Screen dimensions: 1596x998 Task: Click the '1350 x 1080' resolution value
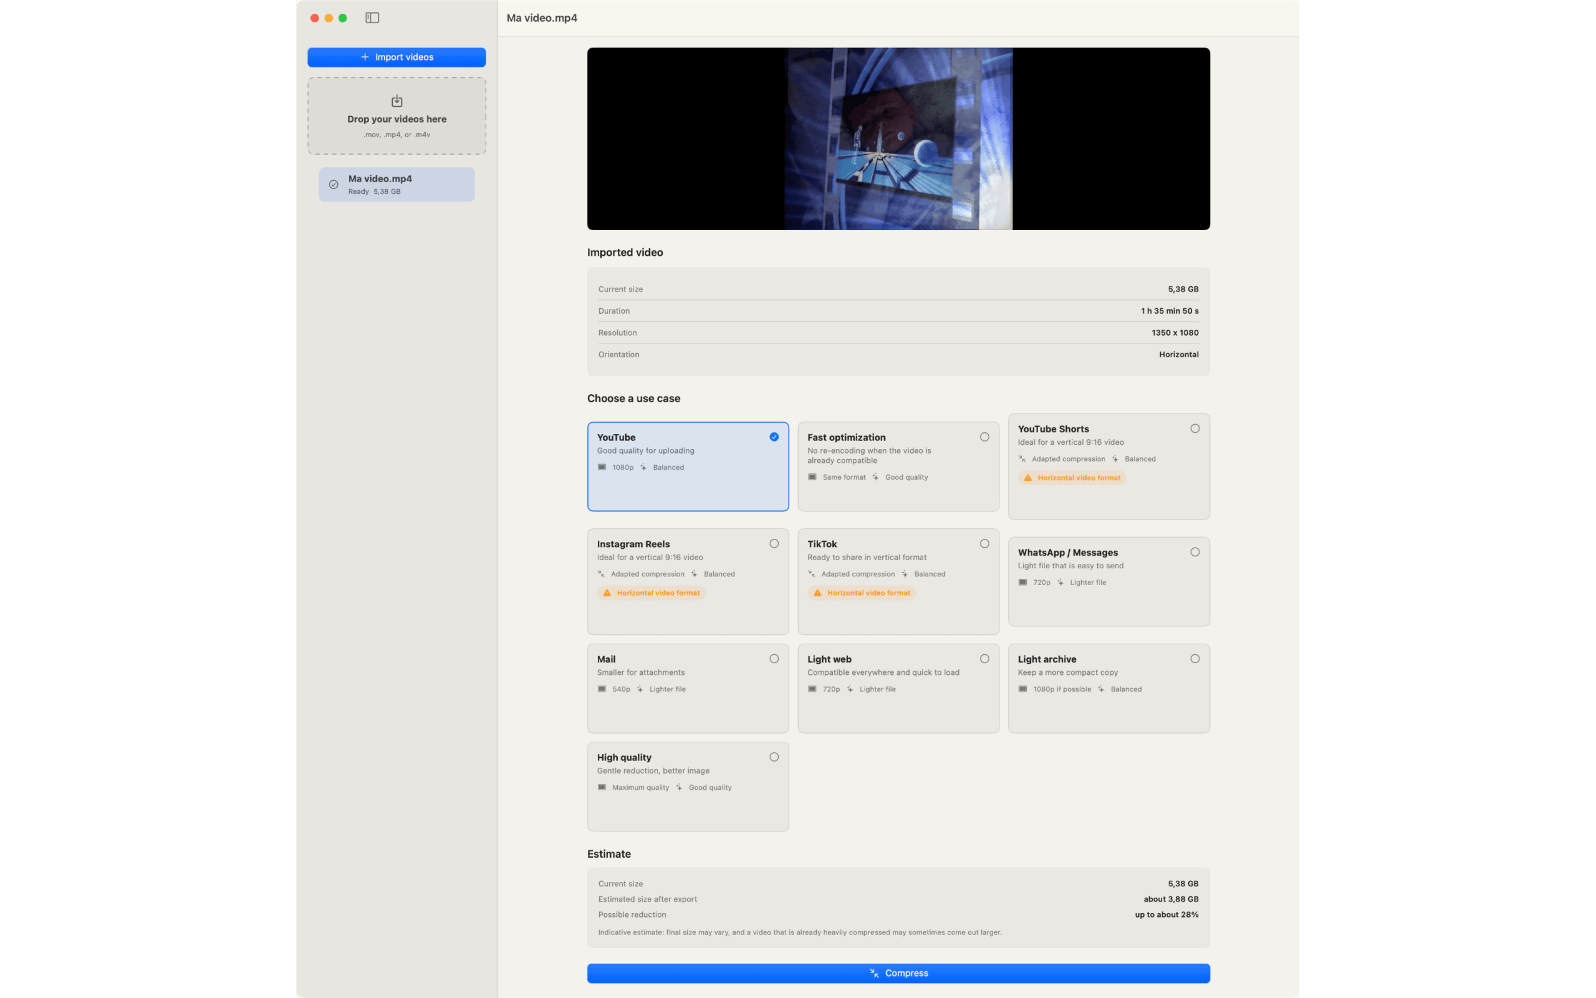click(1175, 332)
